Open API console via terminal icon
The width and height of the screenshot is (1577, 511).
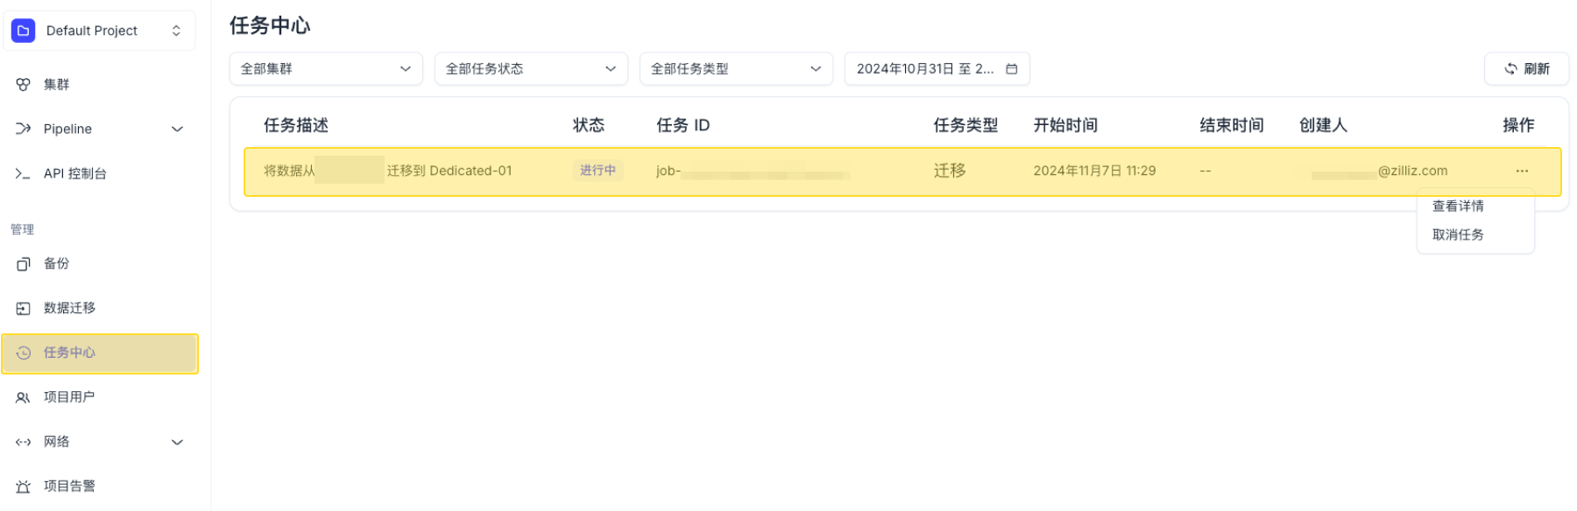click(x=24, y=173)
